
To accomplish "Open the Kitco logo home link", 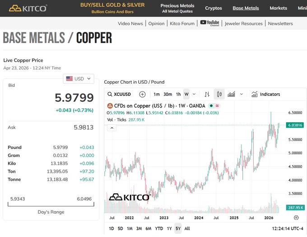I will click(28, 8).
